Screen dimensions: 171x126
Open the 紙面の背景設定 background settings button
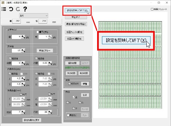coord(74,39)
